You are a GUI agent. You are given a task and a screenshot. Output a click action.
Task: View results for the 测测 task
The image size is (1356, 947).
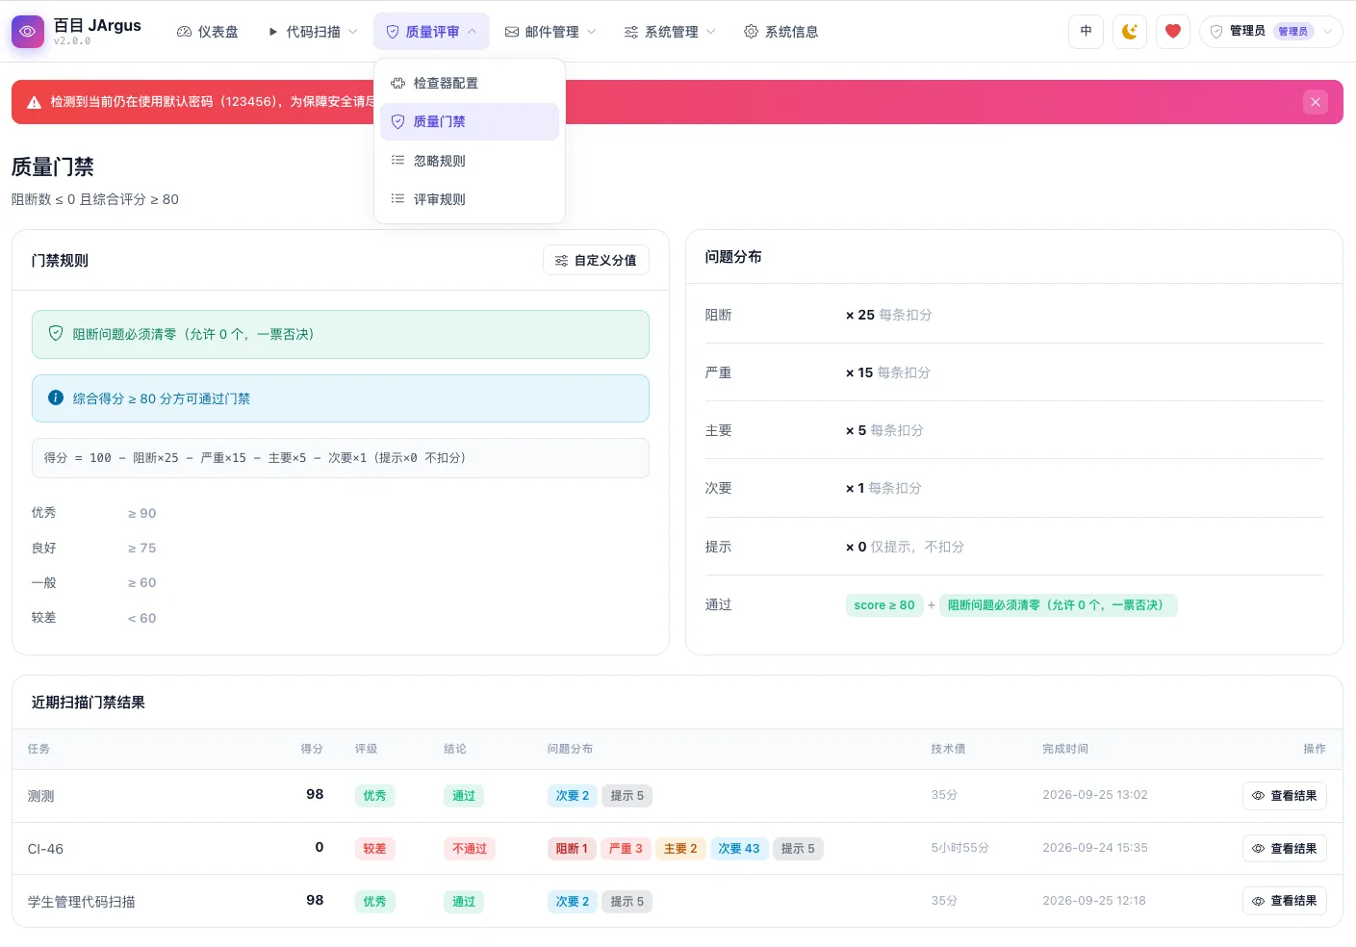1285,796
